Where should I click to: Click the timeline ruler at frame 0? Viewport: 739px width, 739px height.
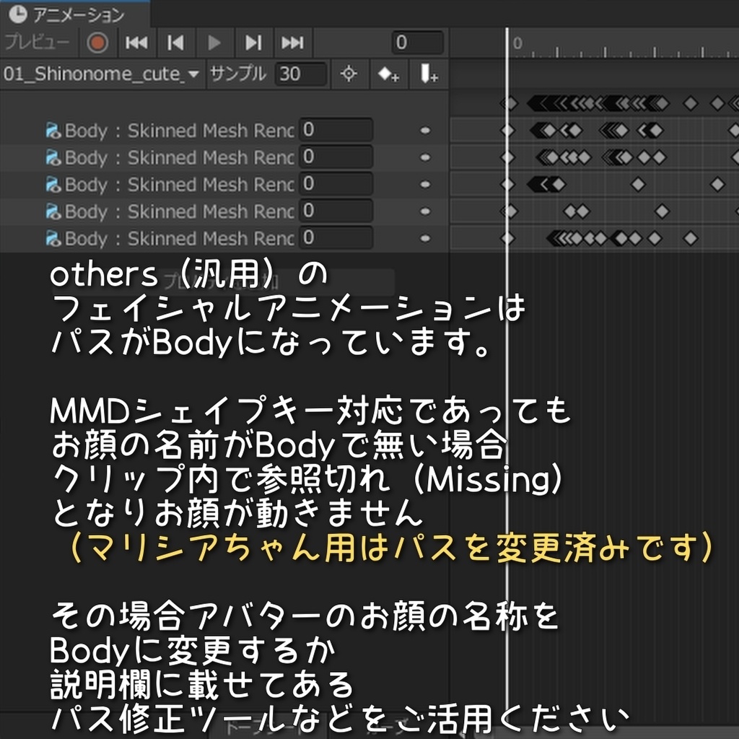tap(517, 43)
